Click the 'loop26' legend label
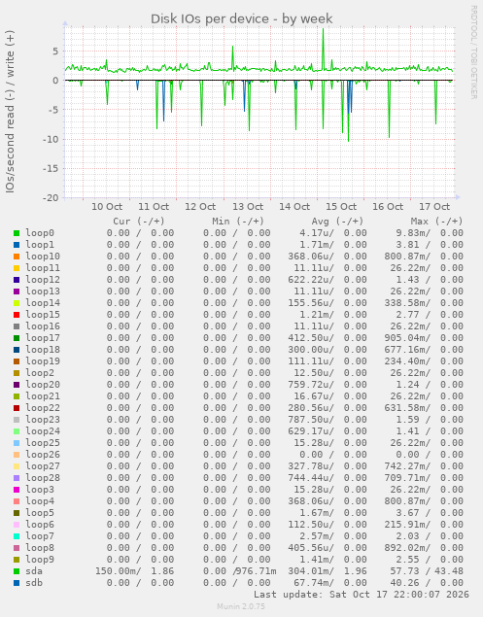Image resolution: width=483 pixels, height=617 pixels. coord(43,455)
